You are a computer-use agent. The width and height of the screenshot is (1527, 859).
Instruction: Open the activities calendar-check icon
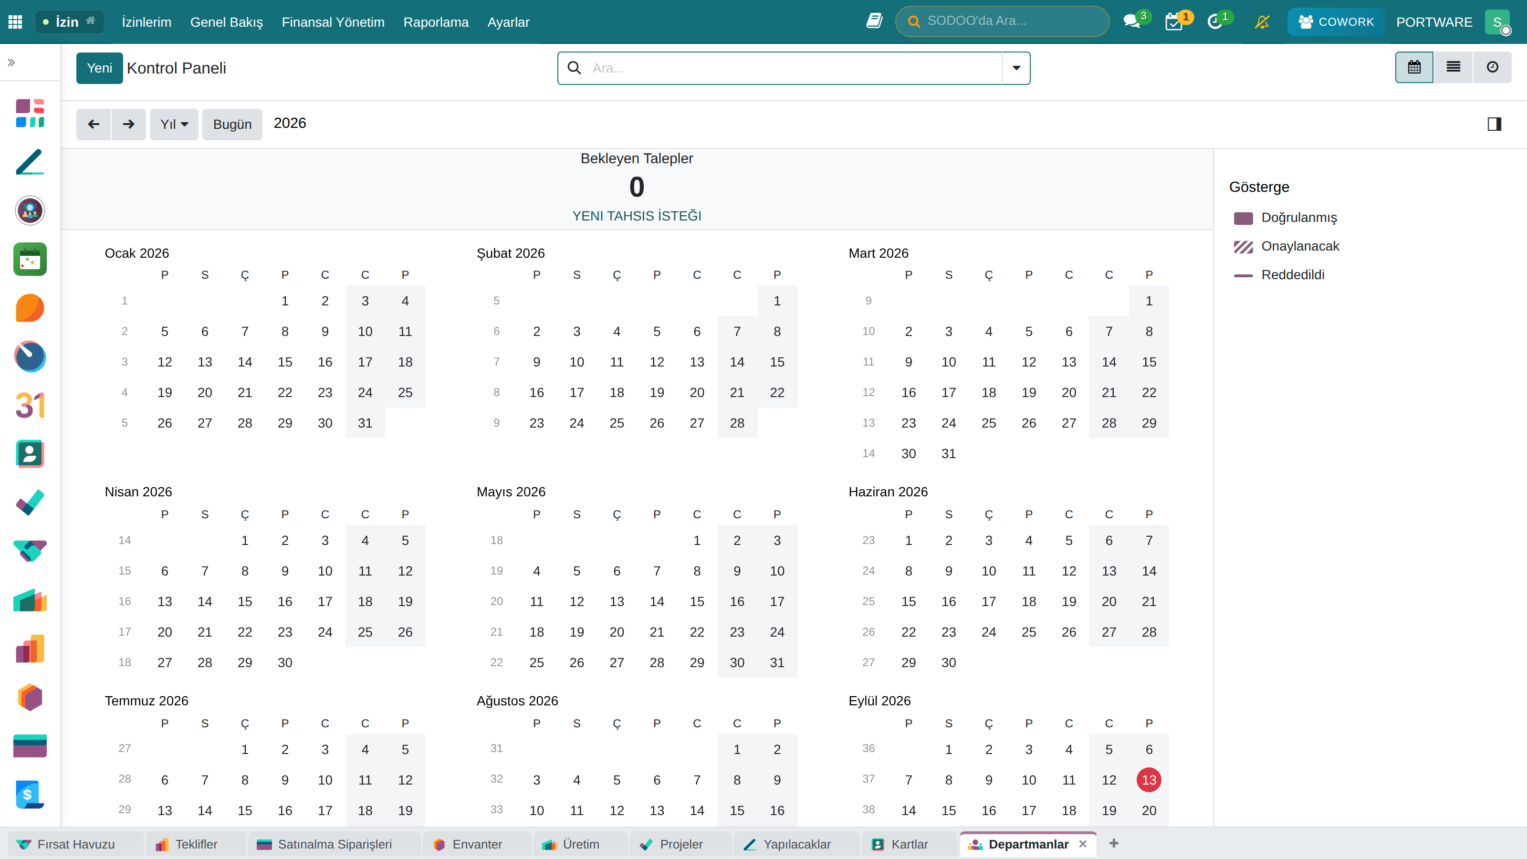pyautogui.click(x=1174, y=22)
